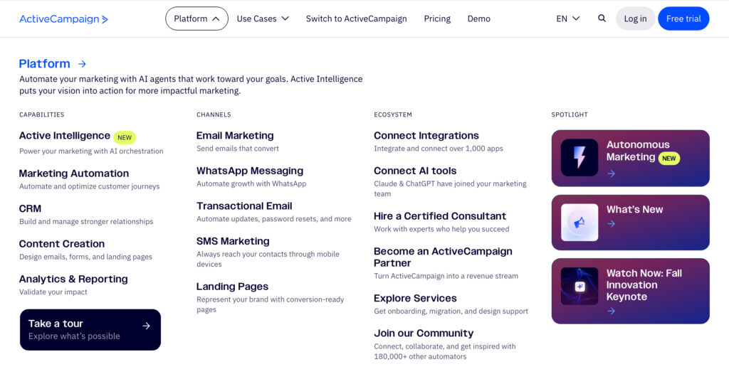Open the EN language dropdown
Image resolution: width=729 pixels, height=379 pixels.
pyautogui.click(x=567, y=18)
